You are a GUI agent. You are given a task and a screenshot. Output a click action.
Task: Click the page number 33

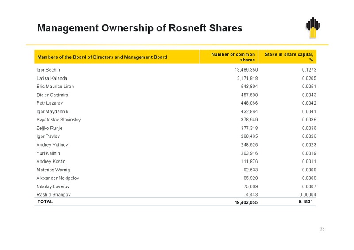pos(322,229)
